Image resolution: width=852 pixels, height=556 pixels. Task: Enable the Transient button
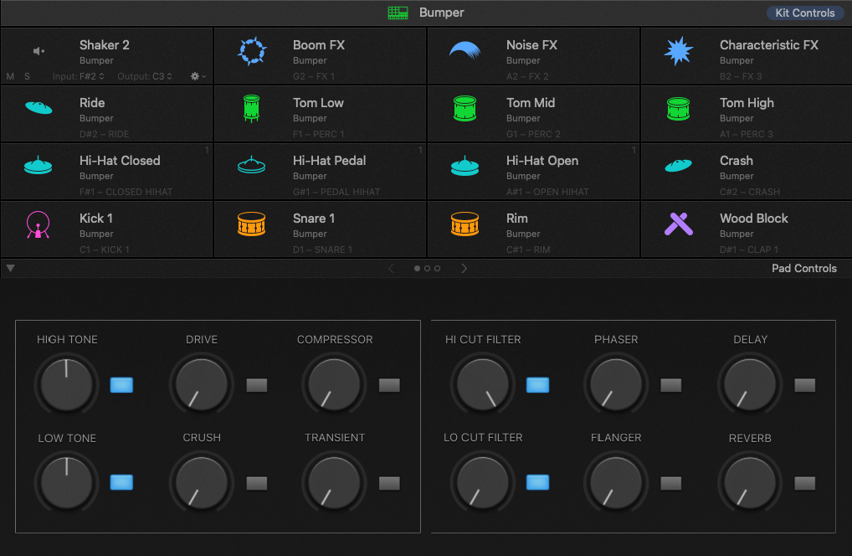(390, 483)
